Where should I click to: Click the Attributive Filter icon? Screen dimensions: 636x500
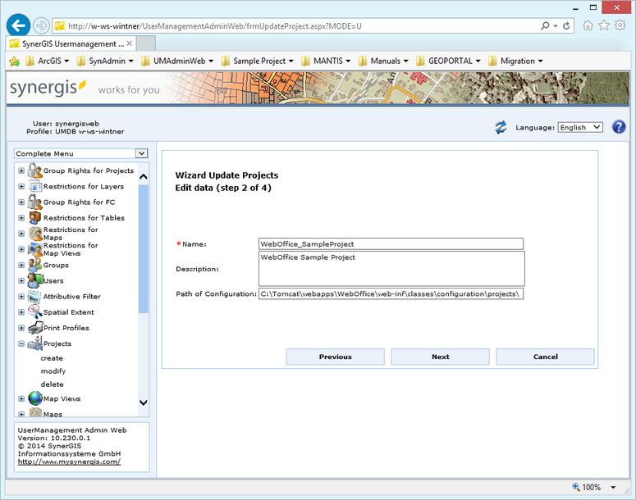click(x=34, y=297)
